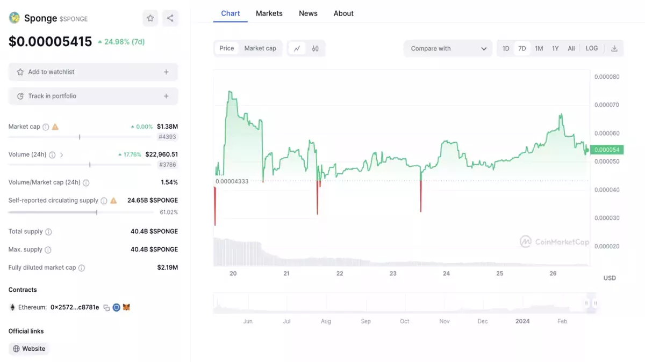Open the Compare with dropdown
Screen dimensions: 645x362
448,48
